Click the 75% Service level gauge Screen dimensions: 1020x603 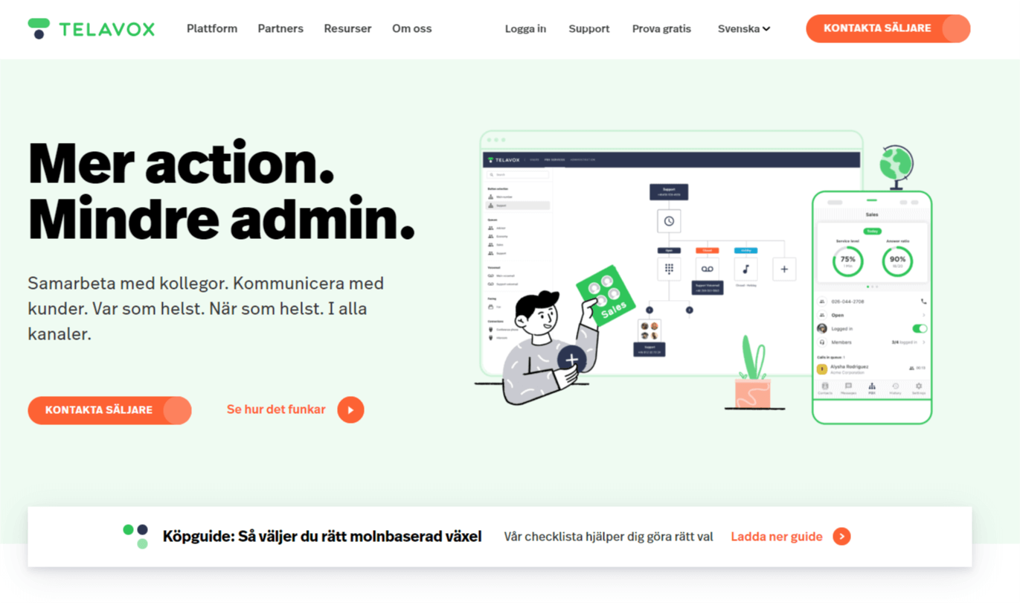click(848, 261)
